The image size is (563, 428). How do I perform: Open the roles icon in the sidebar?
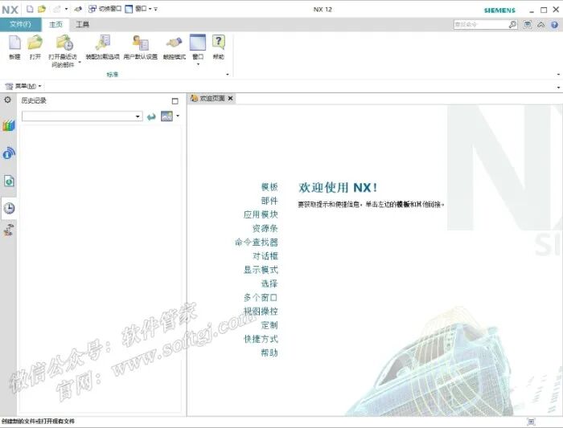pos(9,230)
